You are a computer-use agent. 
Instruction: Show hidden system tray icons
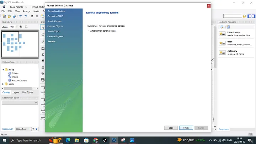(x=210, y=140)
